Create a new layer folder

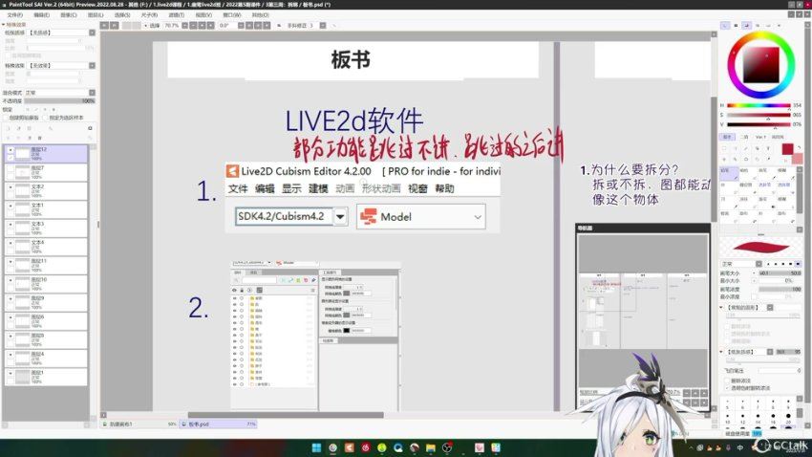pos(29,128)
